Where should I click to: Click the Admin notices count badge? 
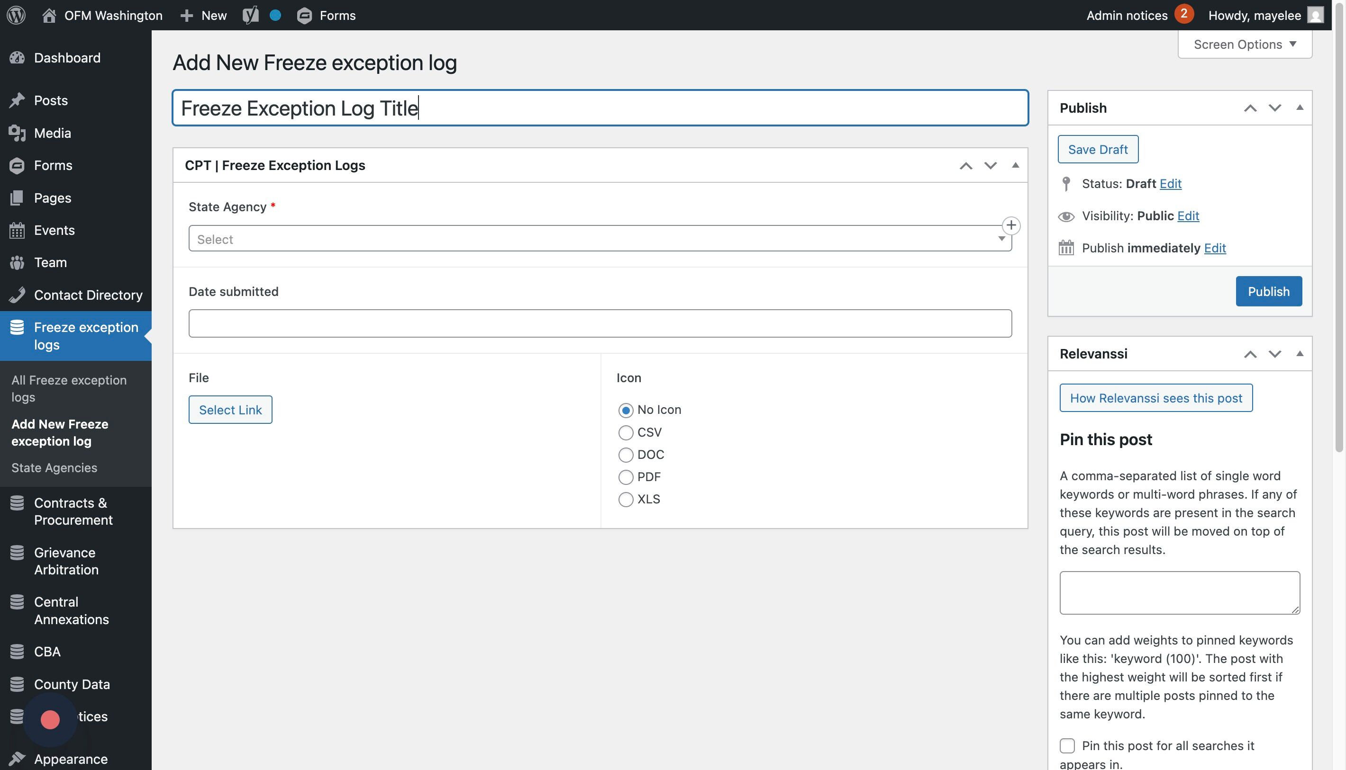1183,14
